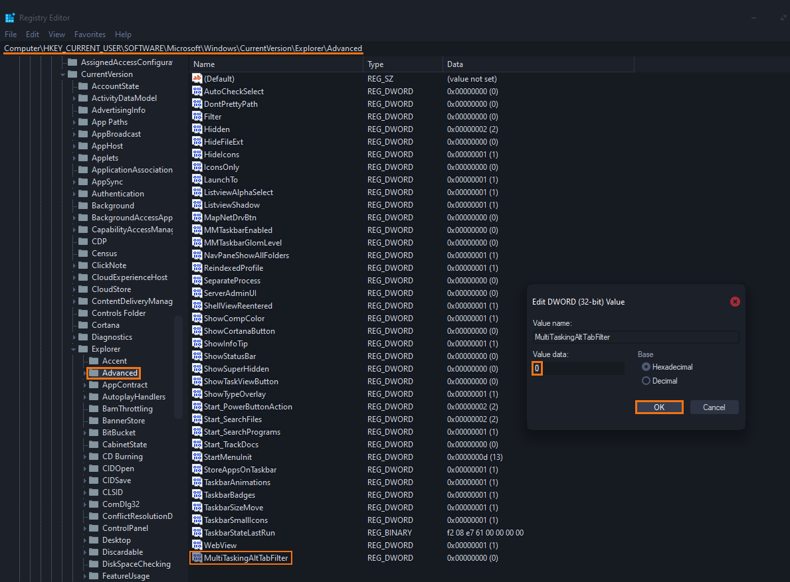Click the BannerStore folder icon
The height and width of the screenshot is (582, 790).
pos(94,421)
